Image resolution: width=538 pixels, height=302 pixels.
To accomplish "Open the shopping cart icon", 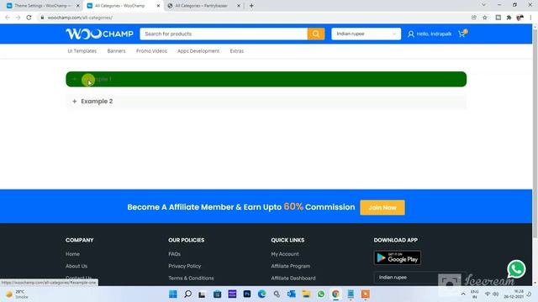I will (x=462, y=34).
